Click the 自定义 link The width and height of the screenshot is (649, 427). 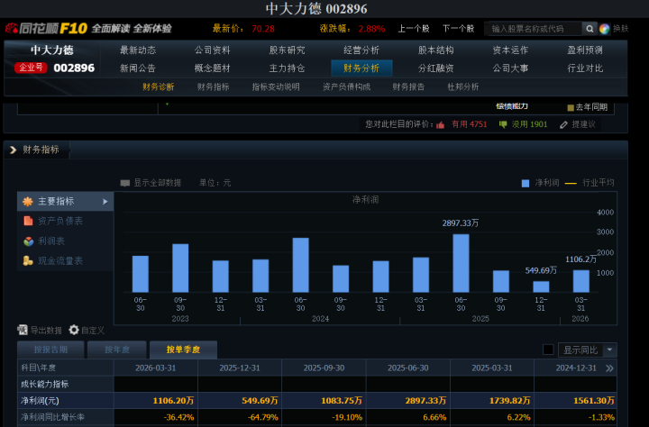coord(93,331)
